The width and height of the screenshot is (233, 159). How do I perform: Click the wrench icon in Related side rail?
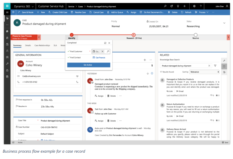[x=224, y=60]
